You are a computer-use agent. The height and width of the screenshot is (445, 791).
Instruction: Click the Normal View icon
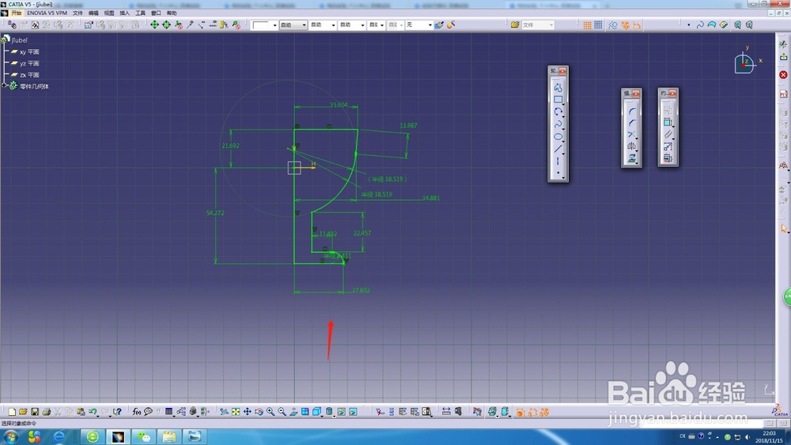pos(293,412)
